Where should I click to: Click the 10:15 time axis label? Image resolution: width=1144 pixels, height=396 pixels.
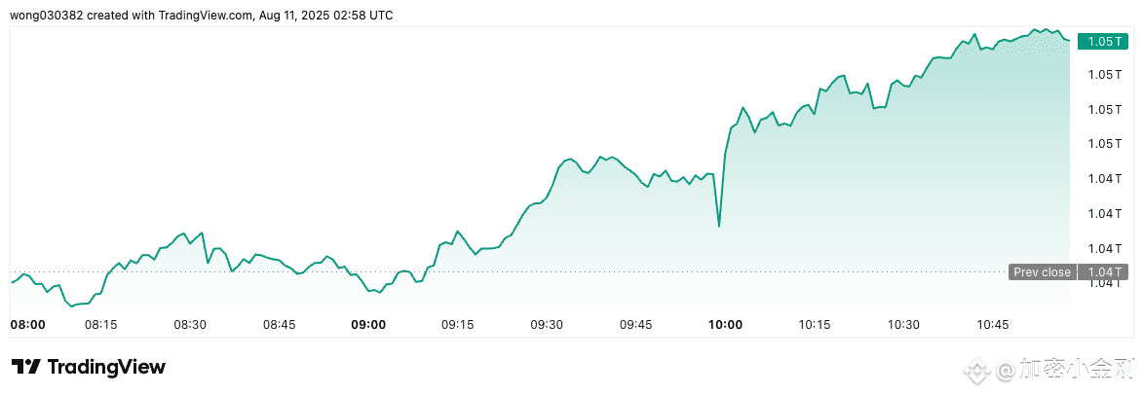[814, 325]
